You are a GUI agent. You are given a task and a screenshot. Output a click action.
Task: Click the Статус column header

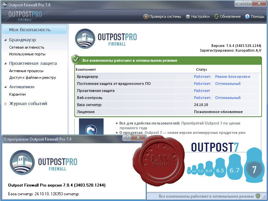click(x=202, y=69)
